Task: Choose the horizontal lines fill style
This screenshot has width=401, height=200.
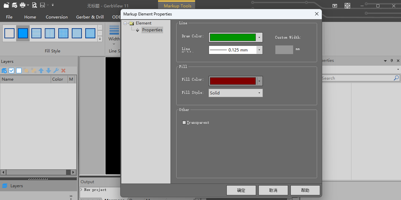Action: coord(36,33)
